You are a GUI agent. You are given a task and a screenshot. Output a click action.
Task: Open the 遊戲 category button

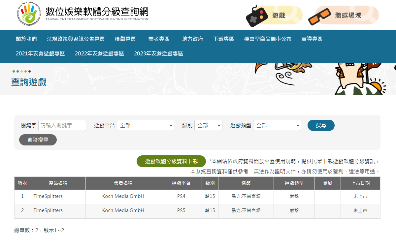pyautogui.click(x=279, y=15)
